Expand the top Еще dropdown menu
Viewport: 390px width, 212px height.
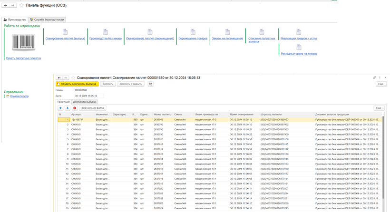(x=380, y=84)
